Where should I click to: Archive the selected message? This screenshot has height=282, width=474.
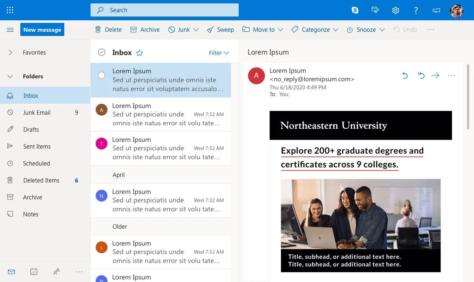point(145,29)
